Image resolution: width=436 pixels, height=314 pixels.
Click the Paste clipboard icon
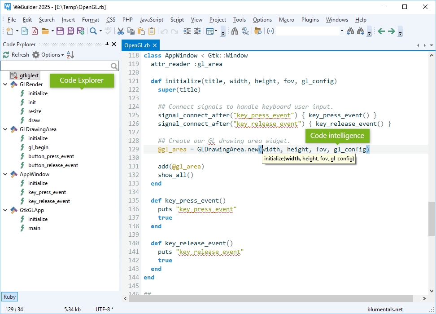(141, 31)
